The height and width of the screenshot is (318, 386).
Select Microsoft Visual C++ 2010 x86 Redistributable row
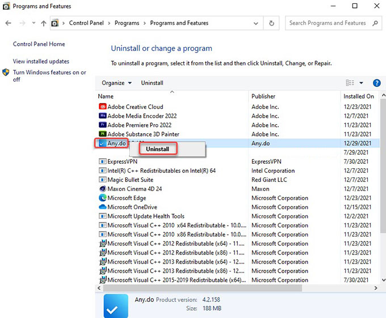pos(237,234)
